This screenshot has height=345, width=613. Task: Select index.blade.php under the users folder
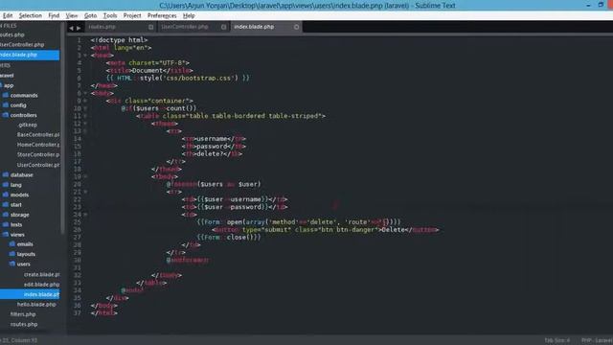tap(30, 294)
